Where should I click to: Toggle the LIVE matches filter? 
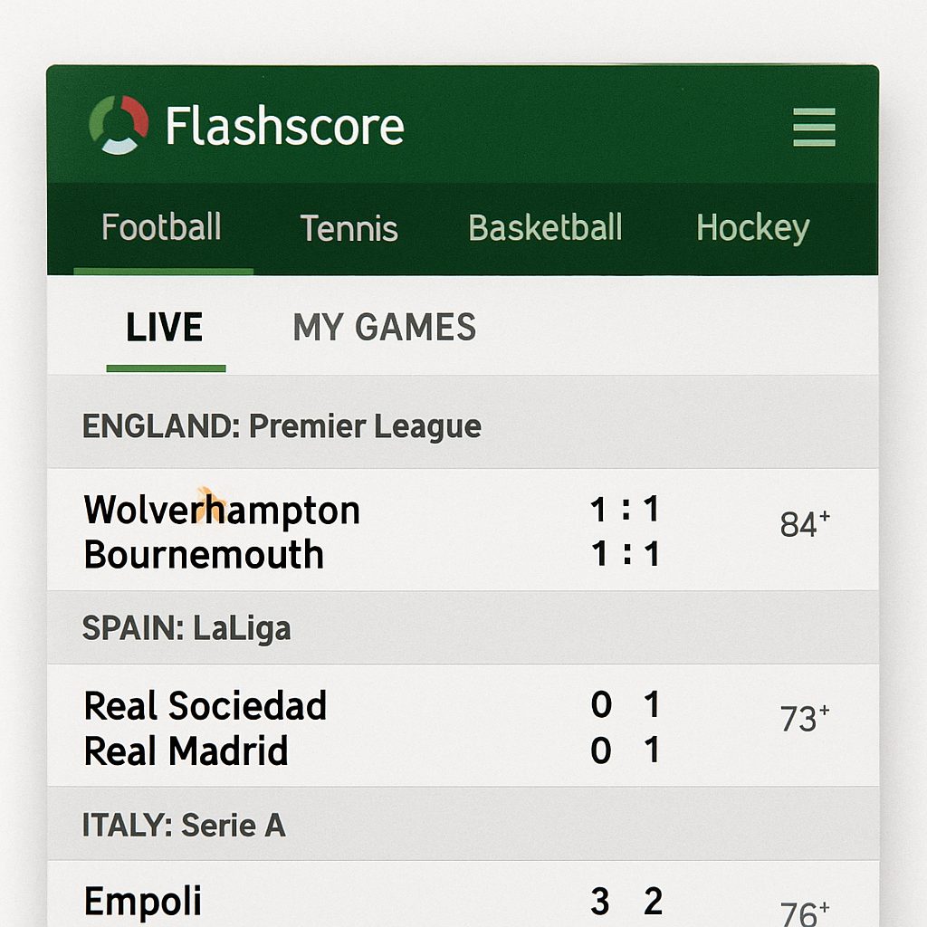166,328
